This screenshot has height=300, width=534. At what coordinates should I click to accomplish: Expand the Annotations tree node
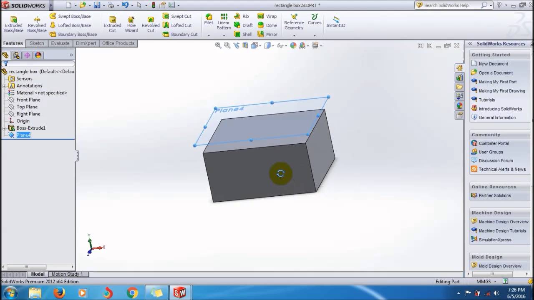point(4,86)
